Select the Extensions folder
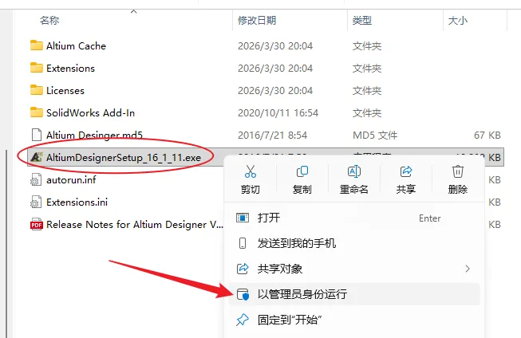 pyautogui.click(x=70, y=68)
